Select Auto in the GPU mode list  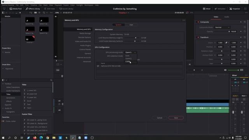130,56
